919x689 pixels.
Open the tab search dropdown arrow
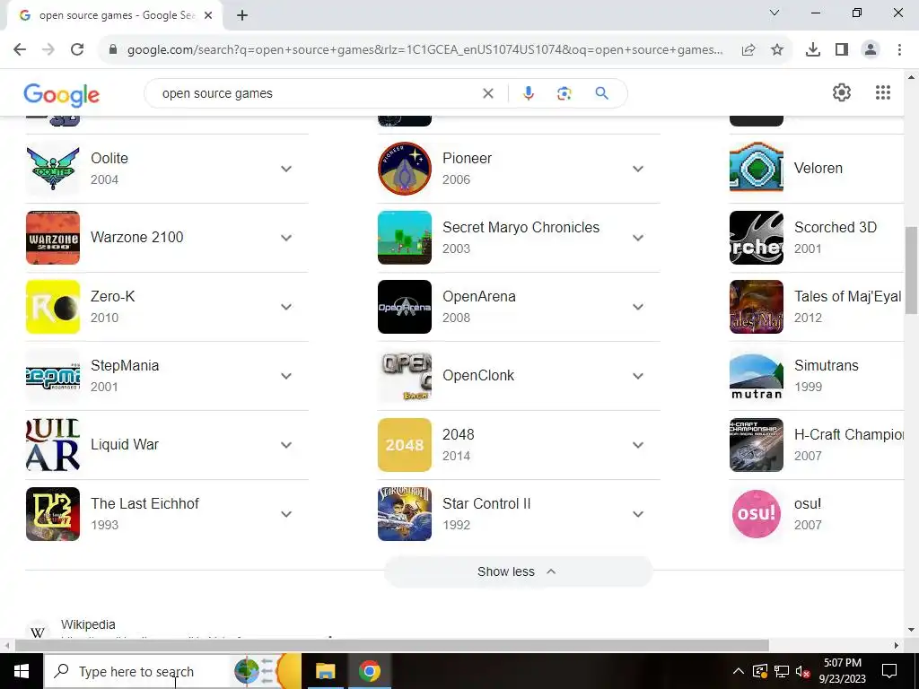(x=775, y=13)
